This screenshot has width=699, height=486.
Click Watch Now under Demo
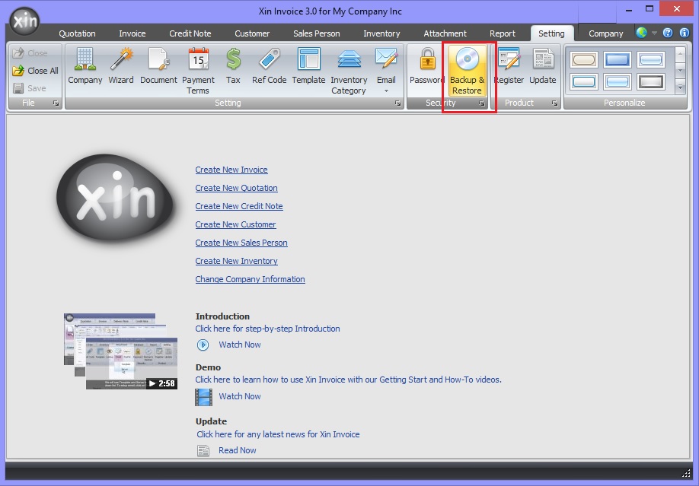pos(240,396)
